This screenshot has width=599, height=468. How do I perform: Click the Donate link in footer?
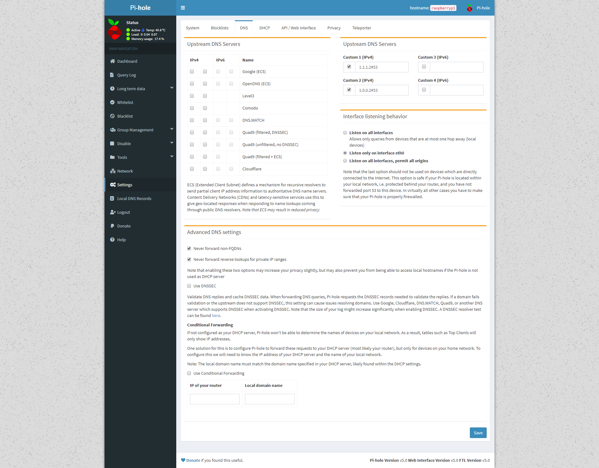tap(193, 460)
